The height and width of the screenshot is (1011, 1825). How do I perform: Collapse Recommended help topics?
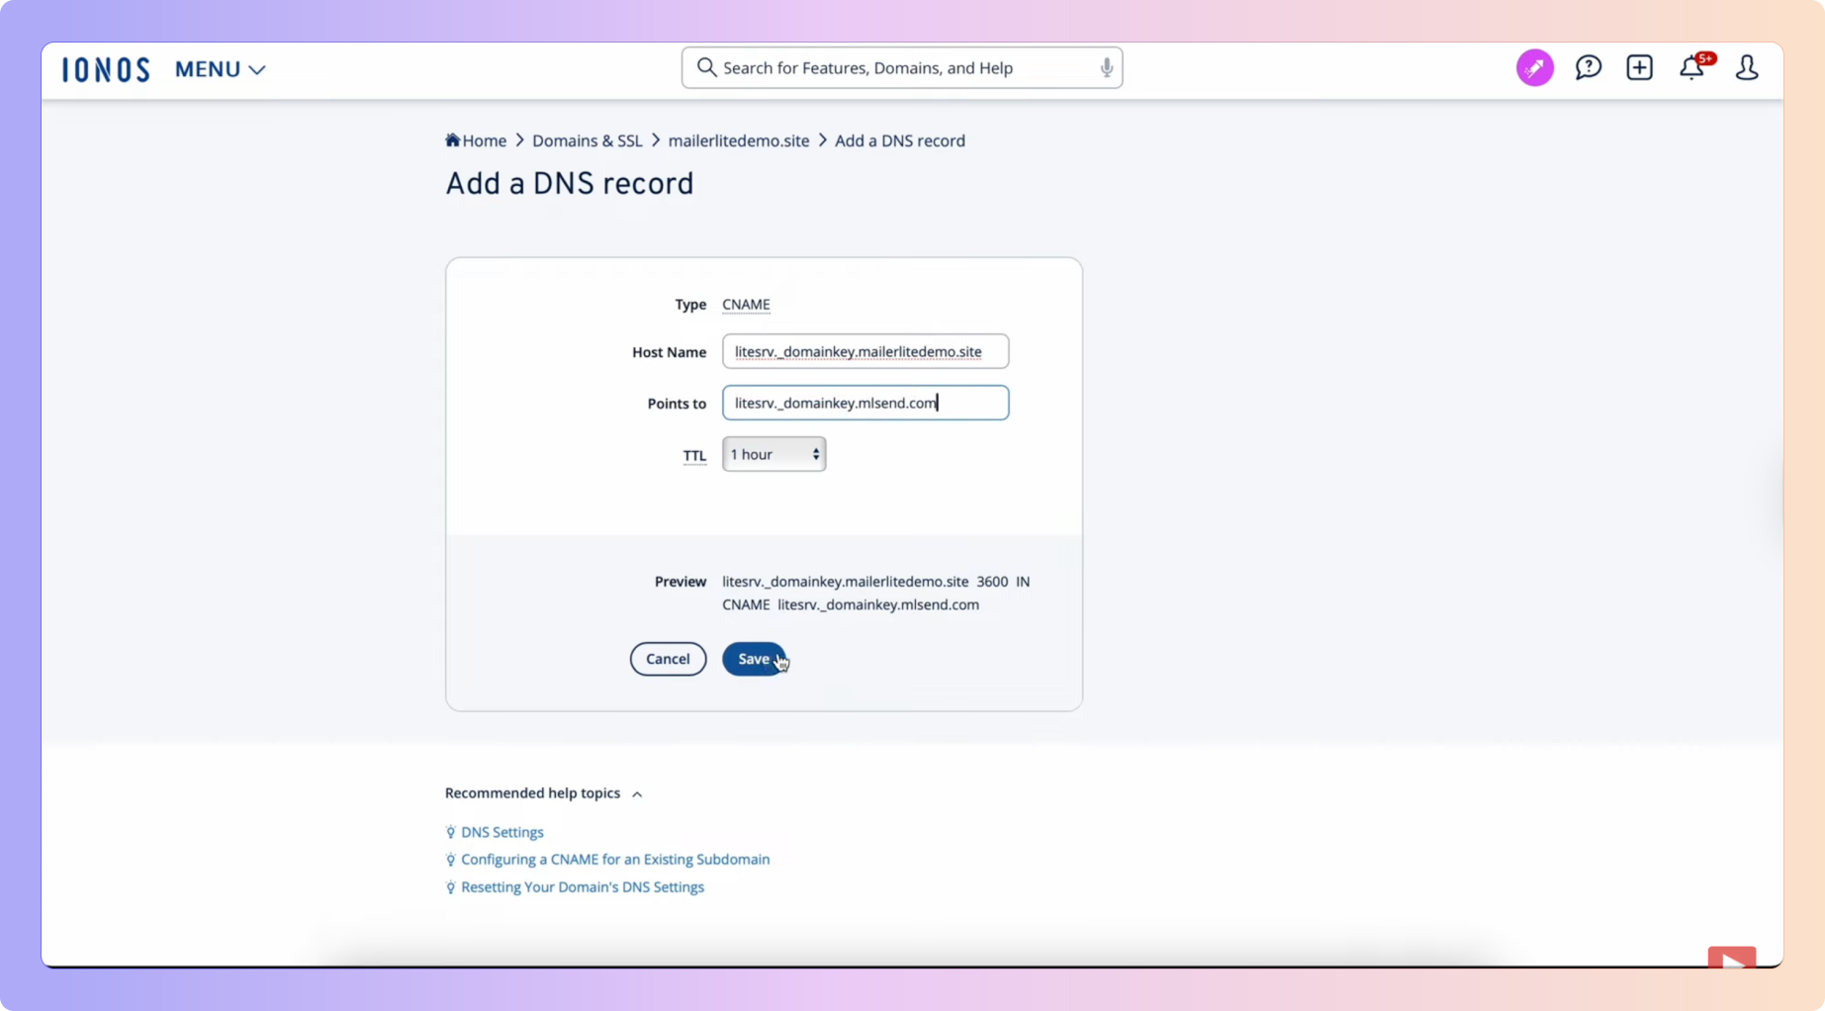point(544,793)
